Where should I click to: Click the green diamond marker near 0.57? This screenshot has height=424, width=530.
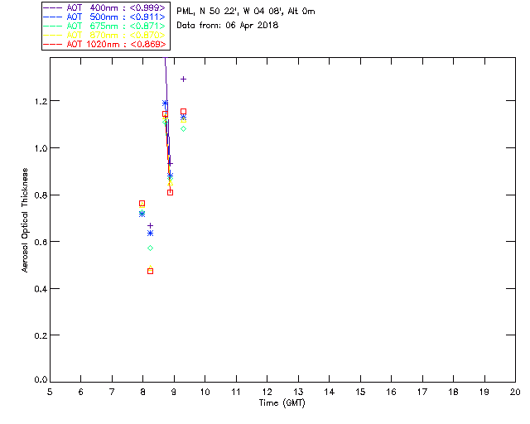[151, 248]
